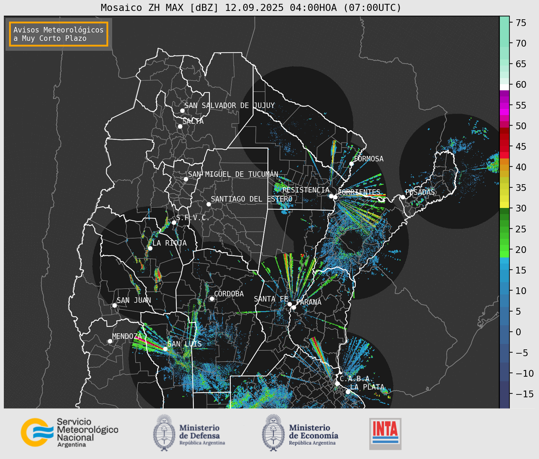This screenshot has height=459, width=539.
Task: Click the Ministerio de Defensa logo
Action: [x=189, y=433]
